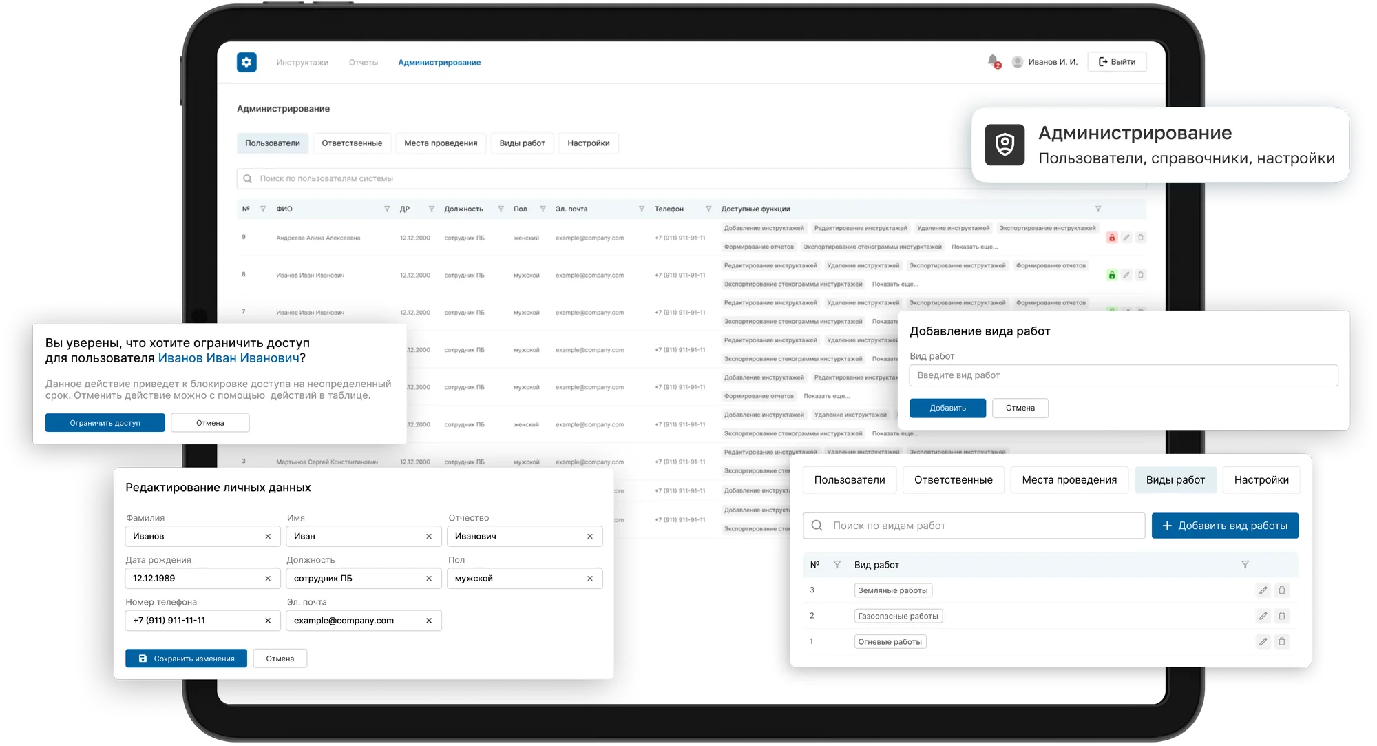
Task: Filter users table by ФИО column
Action: pyautogui.click(x=387, y=209)
